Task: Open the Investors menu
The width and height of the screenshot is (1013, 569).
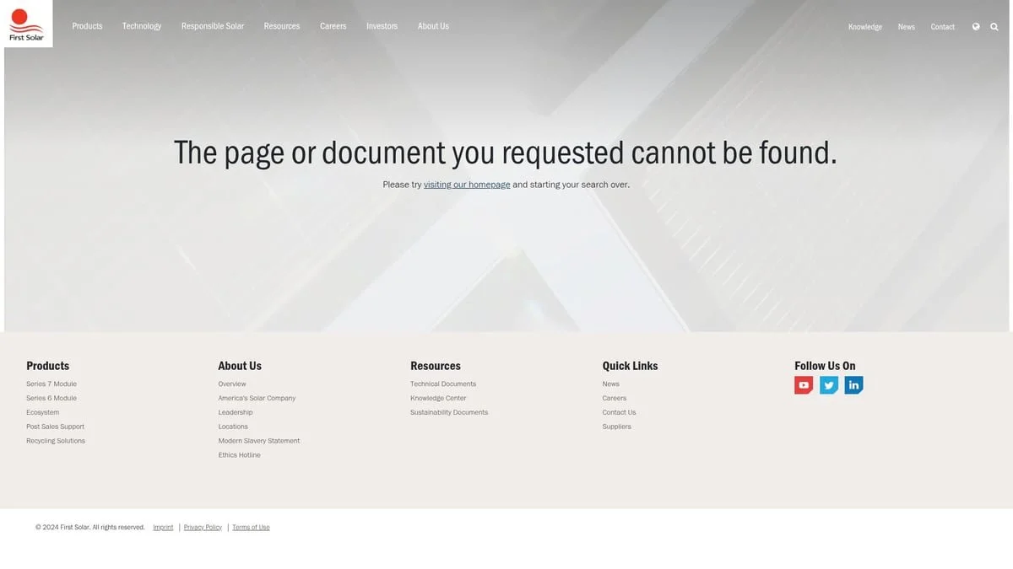Action: 382,26
